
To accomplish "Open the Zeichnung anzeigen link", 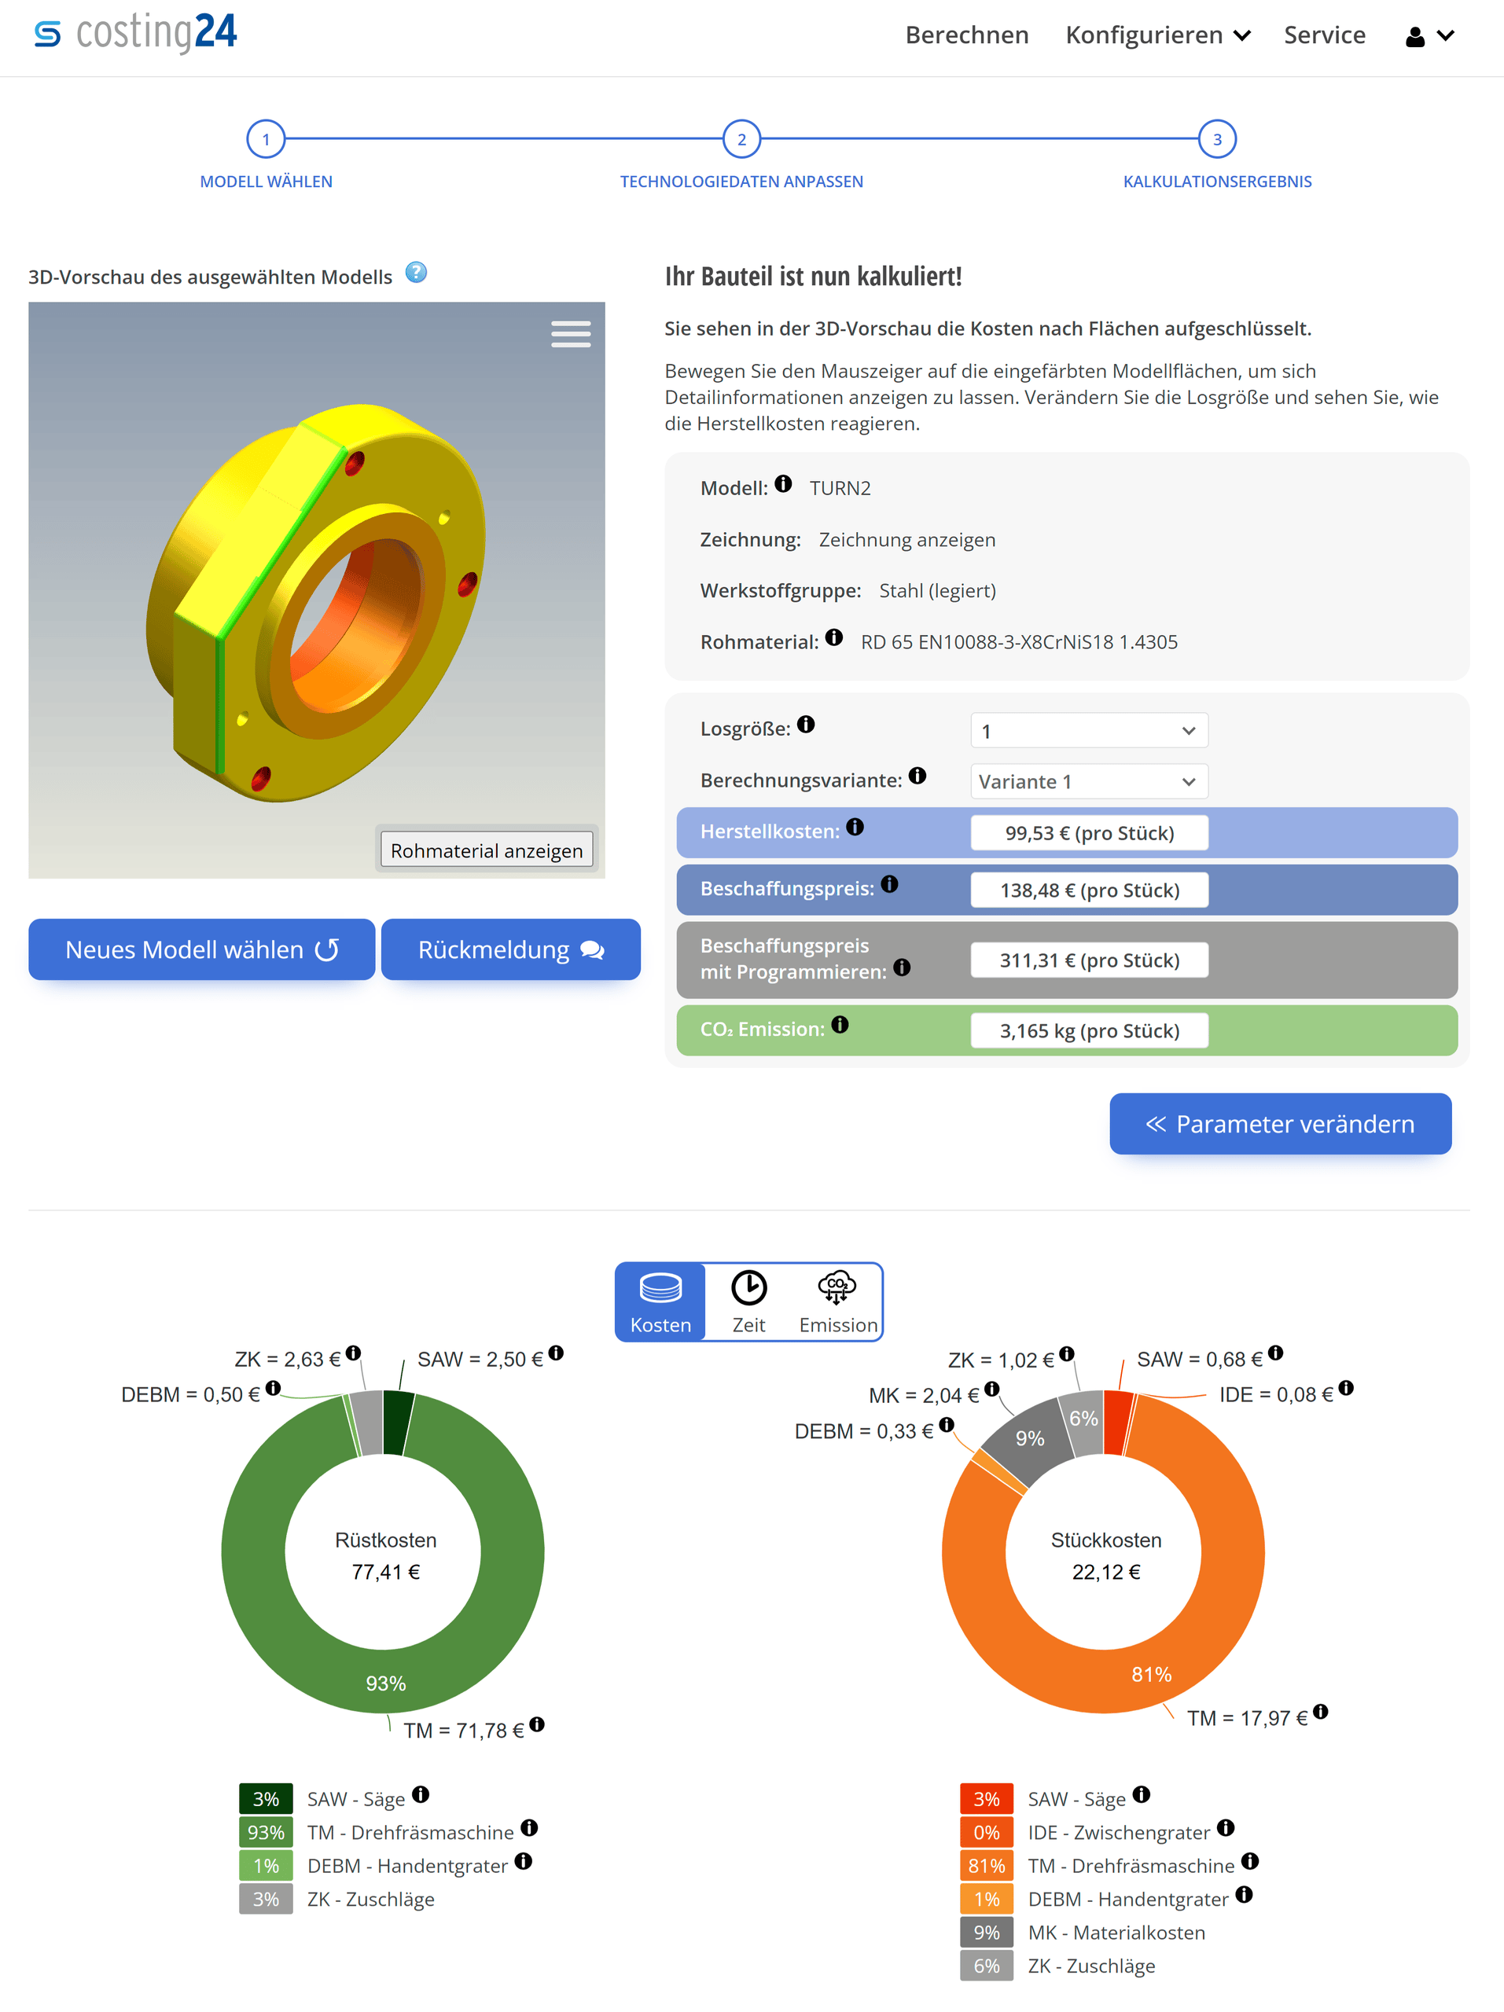I will (906, 538).
